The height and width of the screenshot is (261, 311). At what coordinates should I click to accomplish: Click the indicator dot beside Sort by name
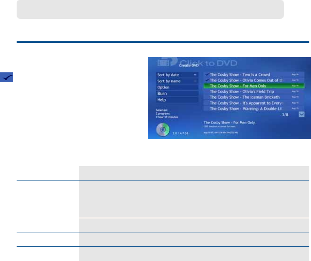[x=195, y=81]
